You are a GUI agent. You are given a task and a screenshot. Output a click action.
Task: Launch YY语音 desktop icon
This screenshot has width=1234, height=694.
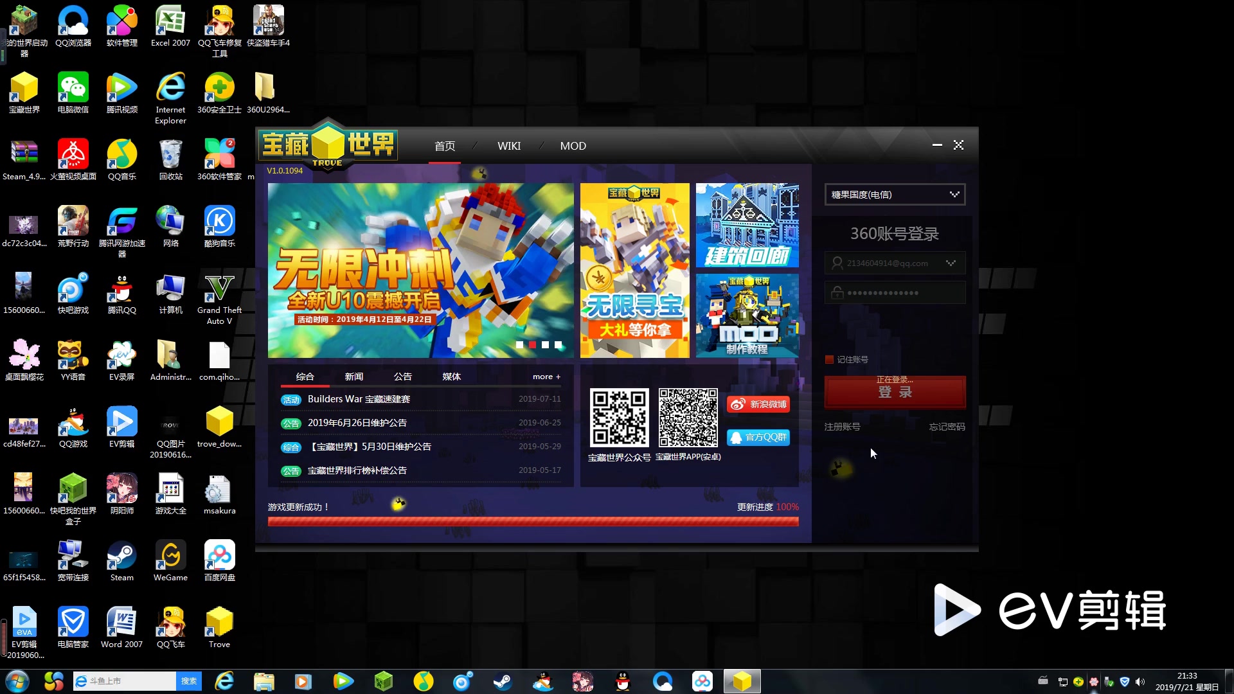point(73,360)
